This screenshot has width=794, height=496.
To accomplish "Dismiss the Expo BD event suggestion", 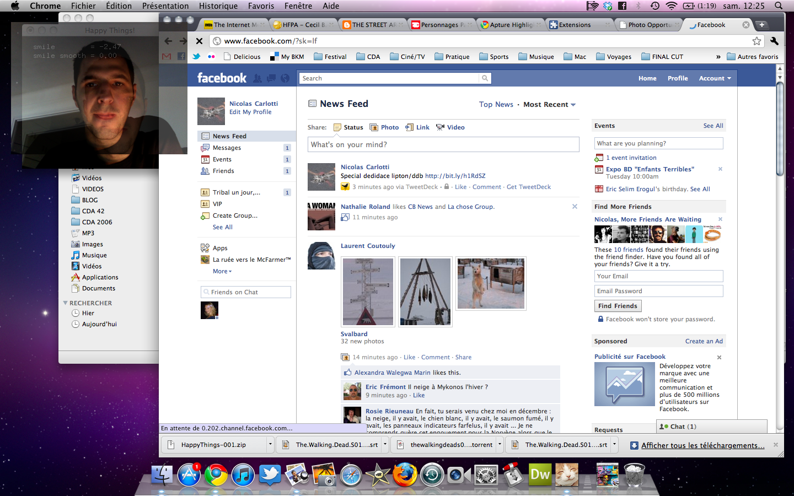I will (720, 169).
